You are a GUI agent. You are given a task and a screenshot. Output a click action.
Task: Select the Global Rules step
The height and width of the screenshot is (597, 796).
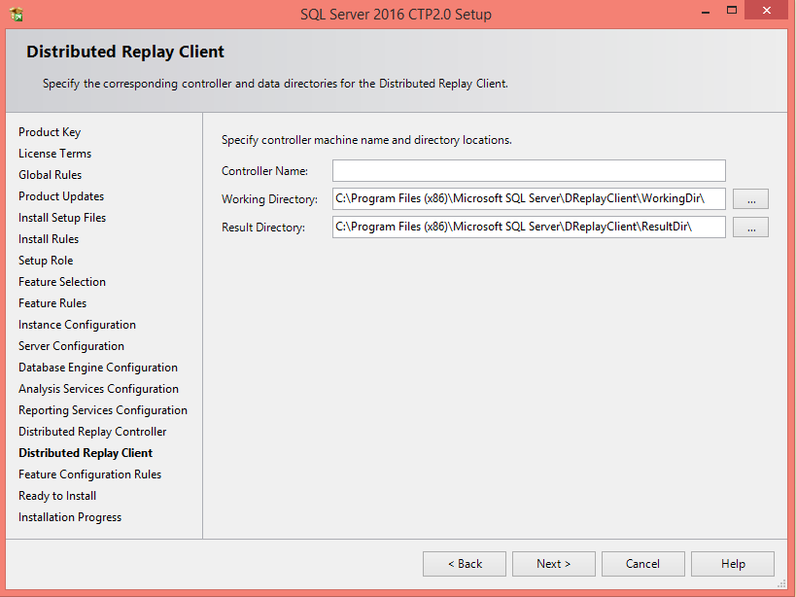coord(51,175)
